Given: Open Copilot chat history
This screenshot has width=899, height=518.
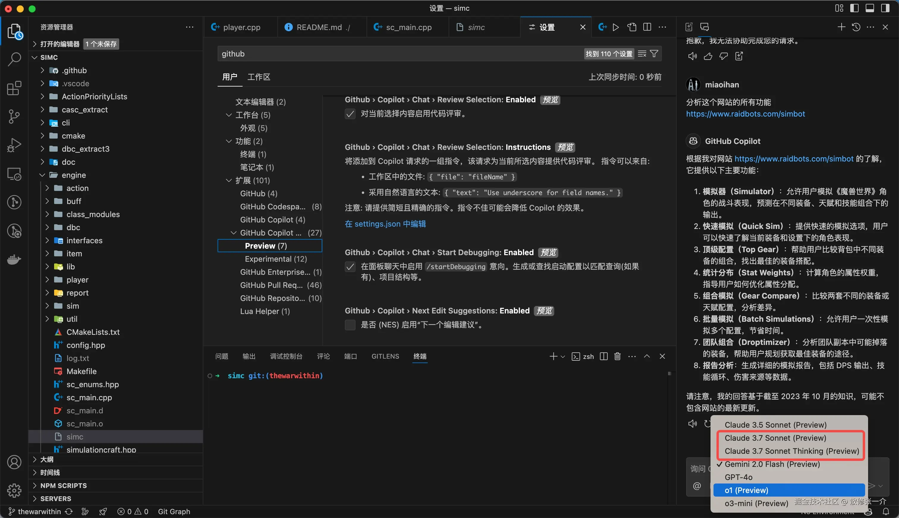Looking at the screenshot, I should coord(856,27).
